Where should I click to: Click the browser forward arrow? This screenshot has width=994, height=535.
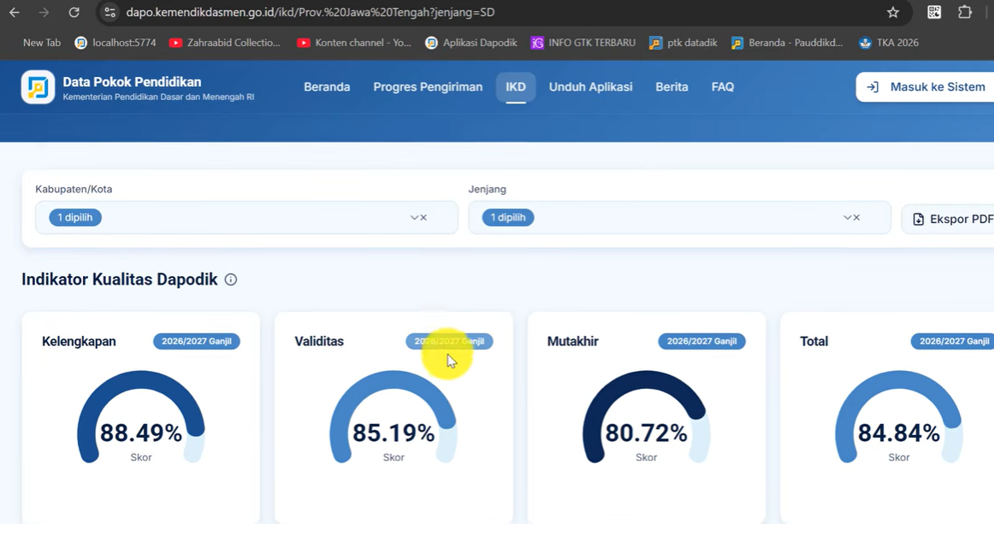[x=44, y=12]
